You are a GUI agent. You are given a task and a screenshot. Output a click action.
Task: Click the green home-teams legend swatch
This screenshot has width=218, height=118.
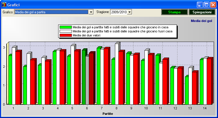[66, 27]
